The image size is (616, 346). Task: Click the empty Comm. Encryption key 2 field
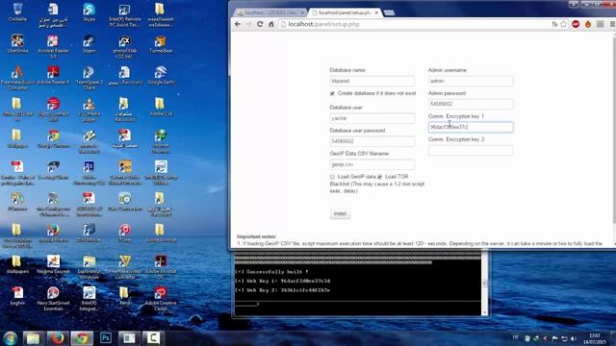pyautogui.click(x=471, y=150)
